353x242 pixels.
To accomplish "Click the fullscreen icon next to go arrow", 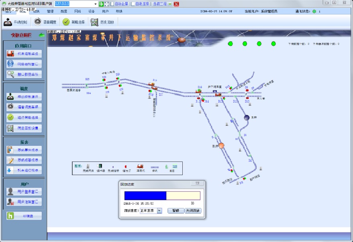I will pyautogui.click(x=106, y=4).
